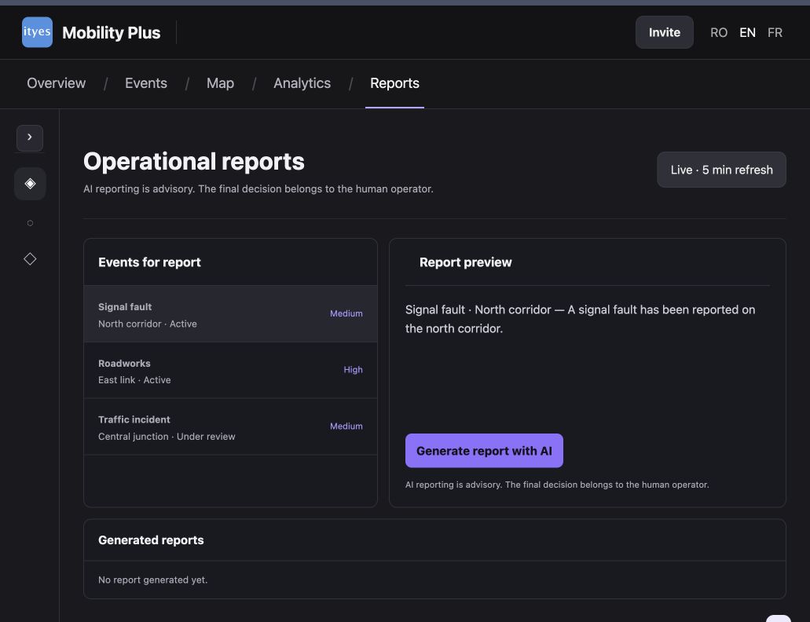Open the Events tab
810x622 pixels.
146,83
